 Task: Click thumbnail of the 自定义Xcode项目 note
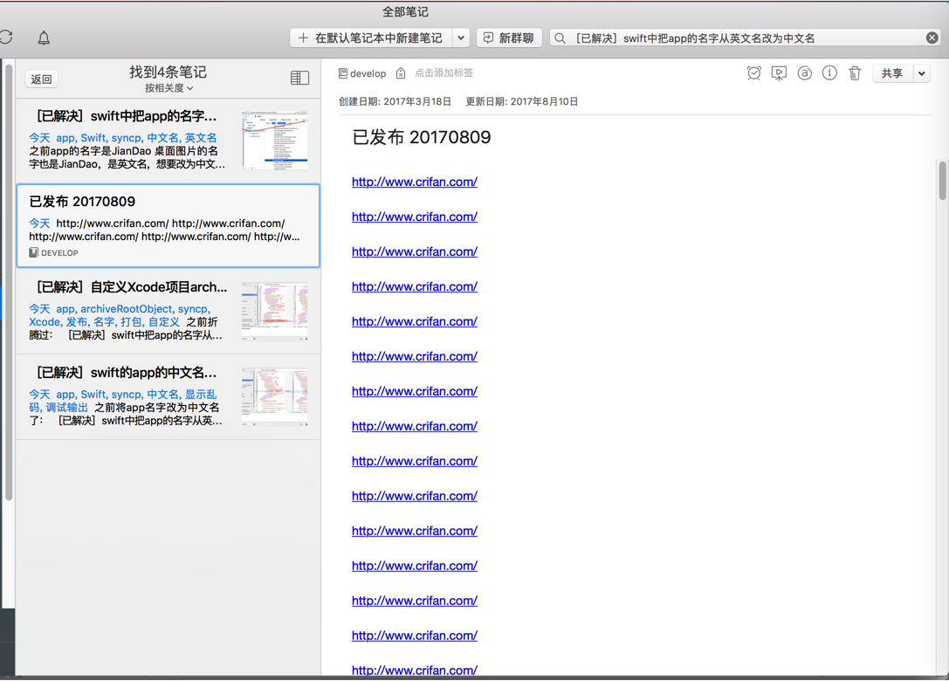coord(275,311)
